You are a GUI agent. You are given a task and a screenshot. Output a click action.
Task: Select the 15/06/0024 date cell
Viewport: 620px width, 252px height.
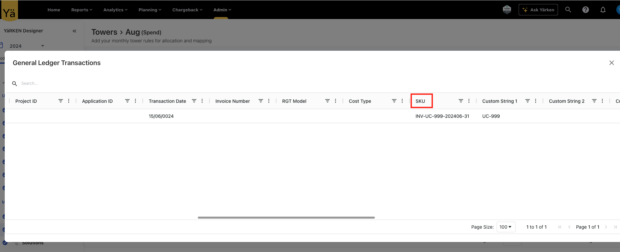click(x=161, y=116)
